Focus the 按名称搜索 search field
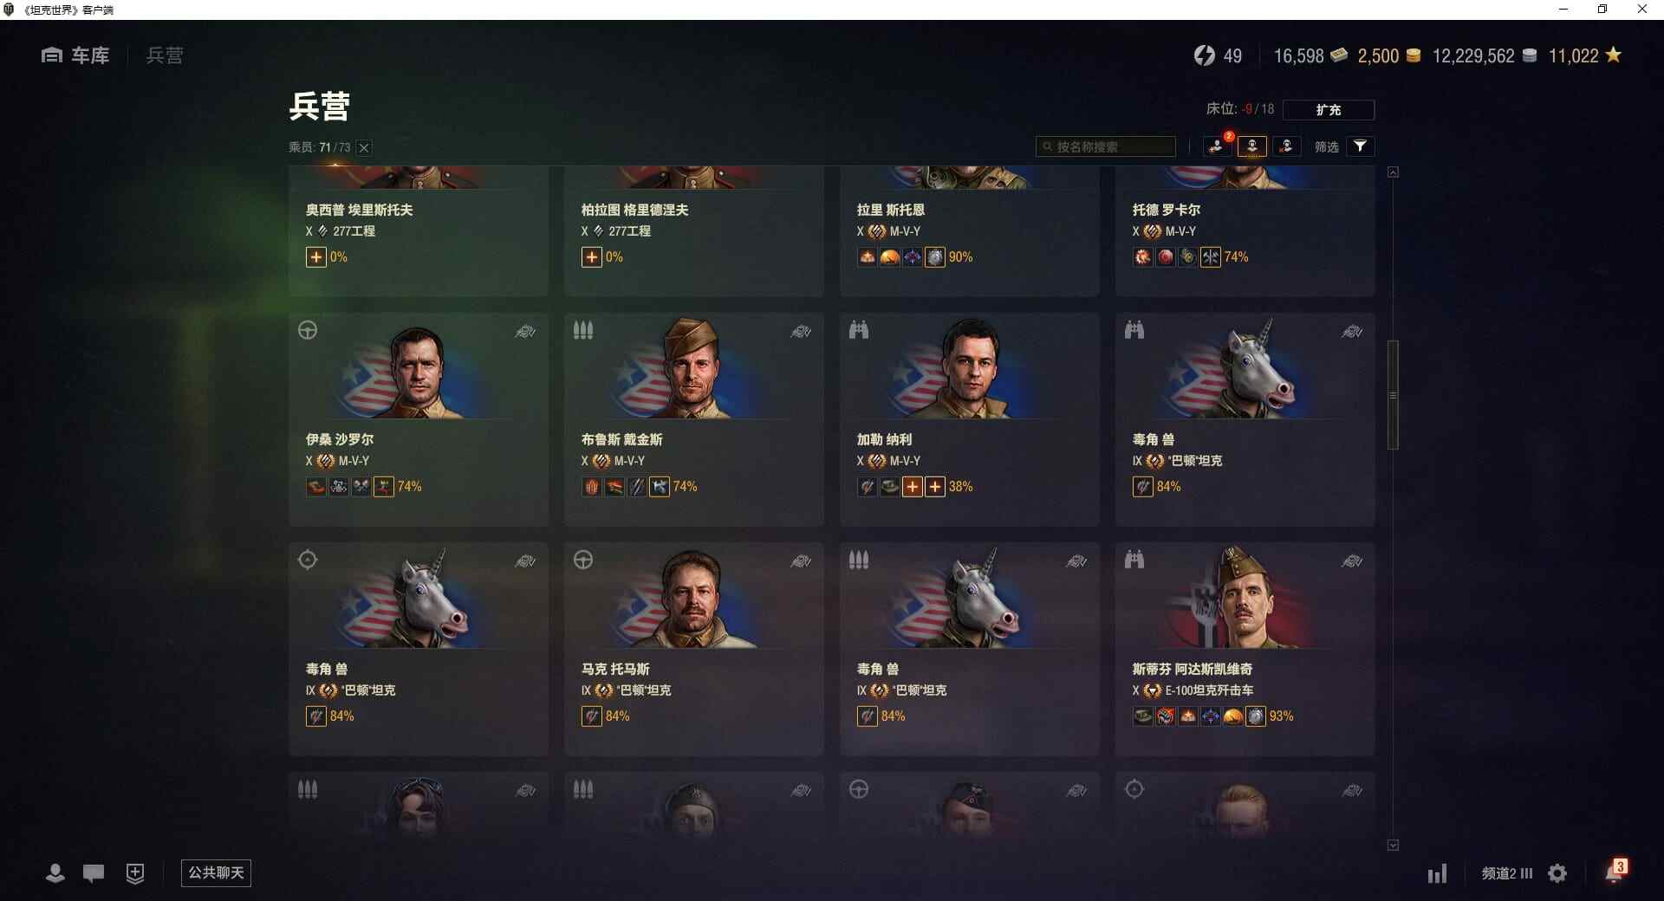The height and width of the screenshot is (901, 1664). 1106,146
